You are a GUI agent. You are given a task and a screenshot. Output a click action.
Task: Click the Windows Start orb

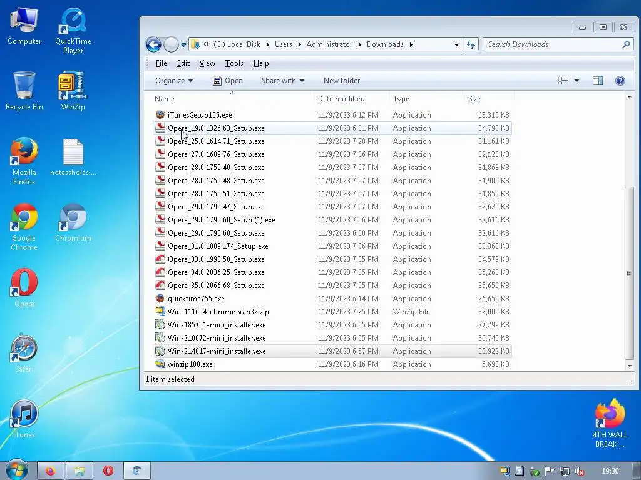16,471
